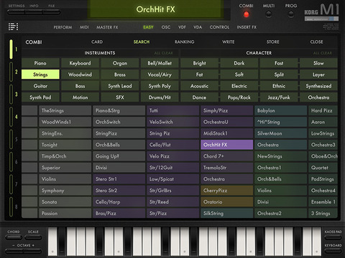The height and width of the screenshot is (258, 345).
Task: Select the TheStrings preset
Action: coord(65,110)
